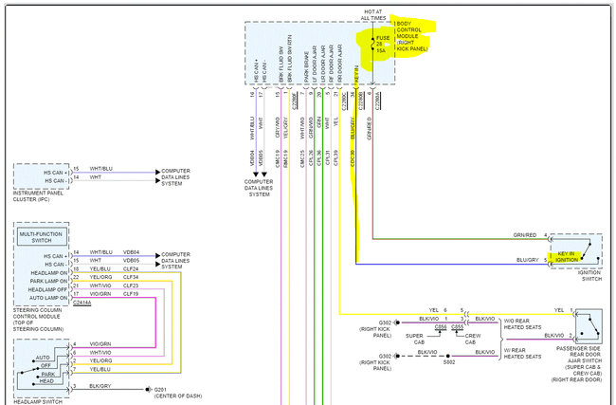Click the highlighted "KEY IN" pin label
The image size is (616, 405).
tap(356, 75)
